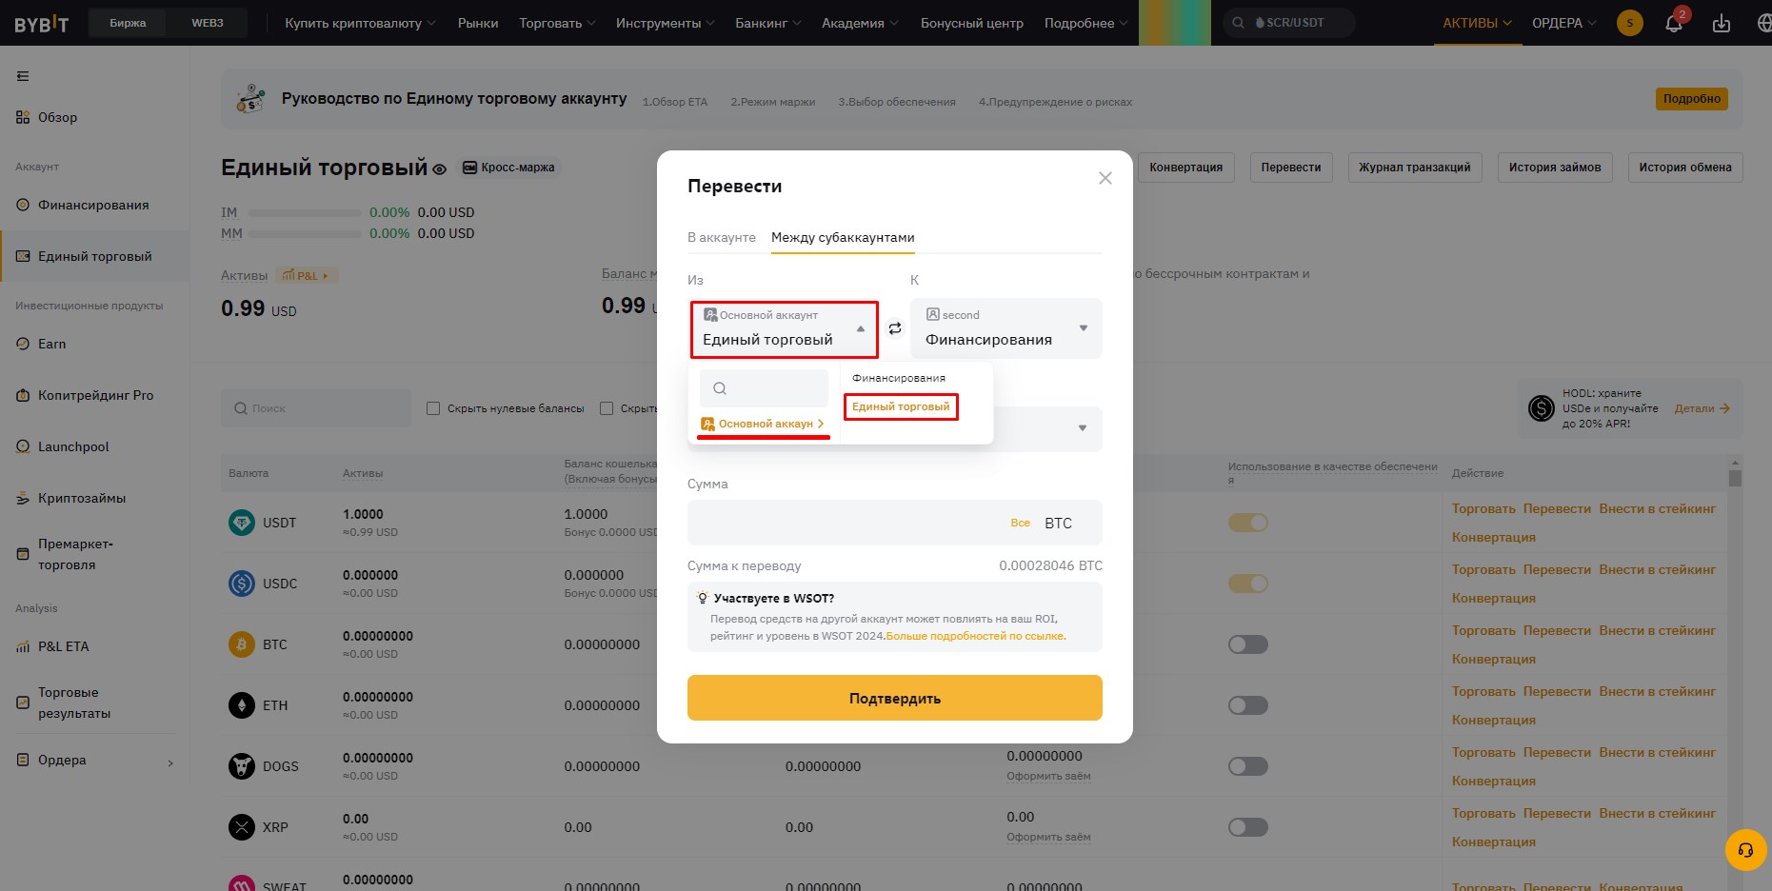Toggle balance visibility eye icon
This screenshot has width=1772, height=891.
pos(440,169)
